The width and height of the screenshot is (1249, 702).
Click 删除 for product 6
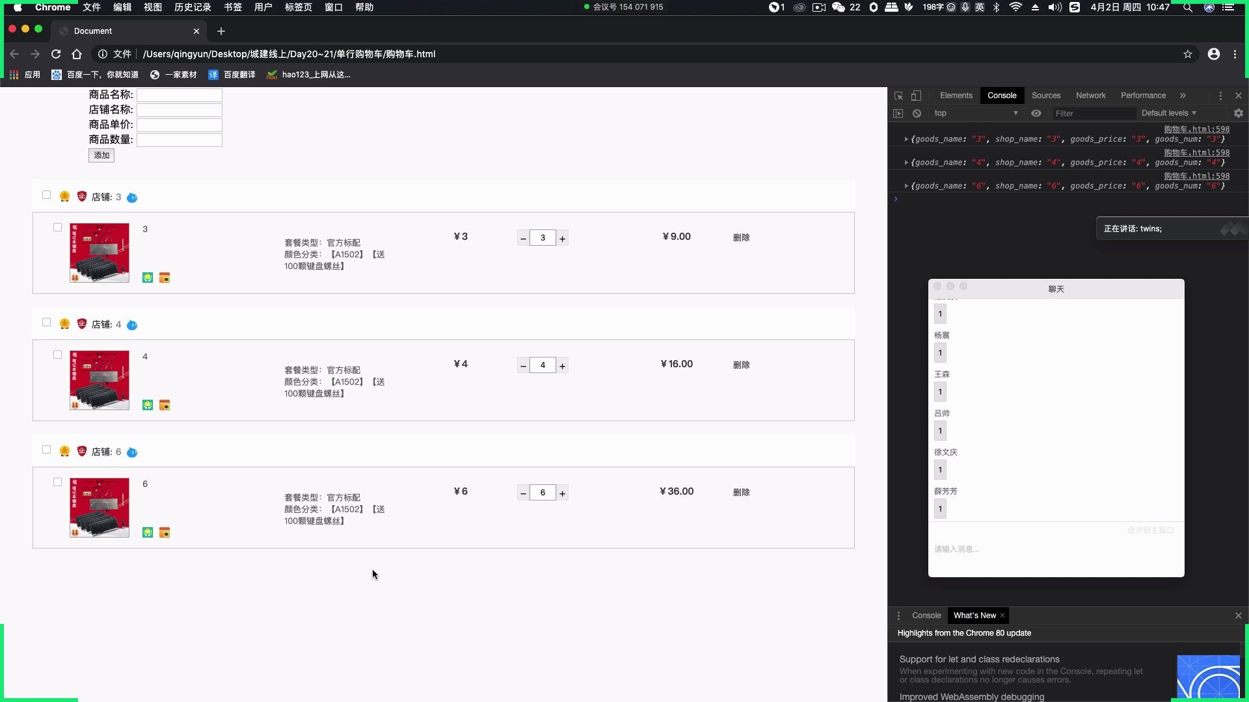point(742,493)
